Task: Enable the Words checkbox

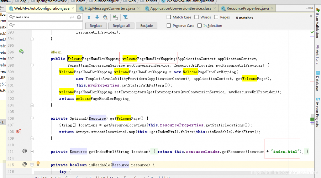Action: (x=196, y=17)
